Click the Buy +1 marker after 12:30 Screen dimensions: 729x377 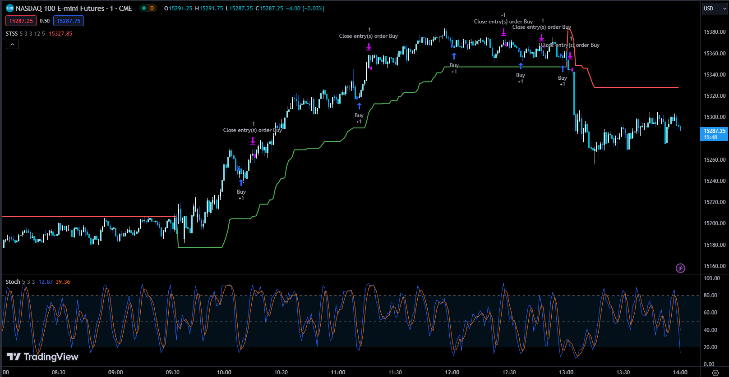tap(521, 73)
